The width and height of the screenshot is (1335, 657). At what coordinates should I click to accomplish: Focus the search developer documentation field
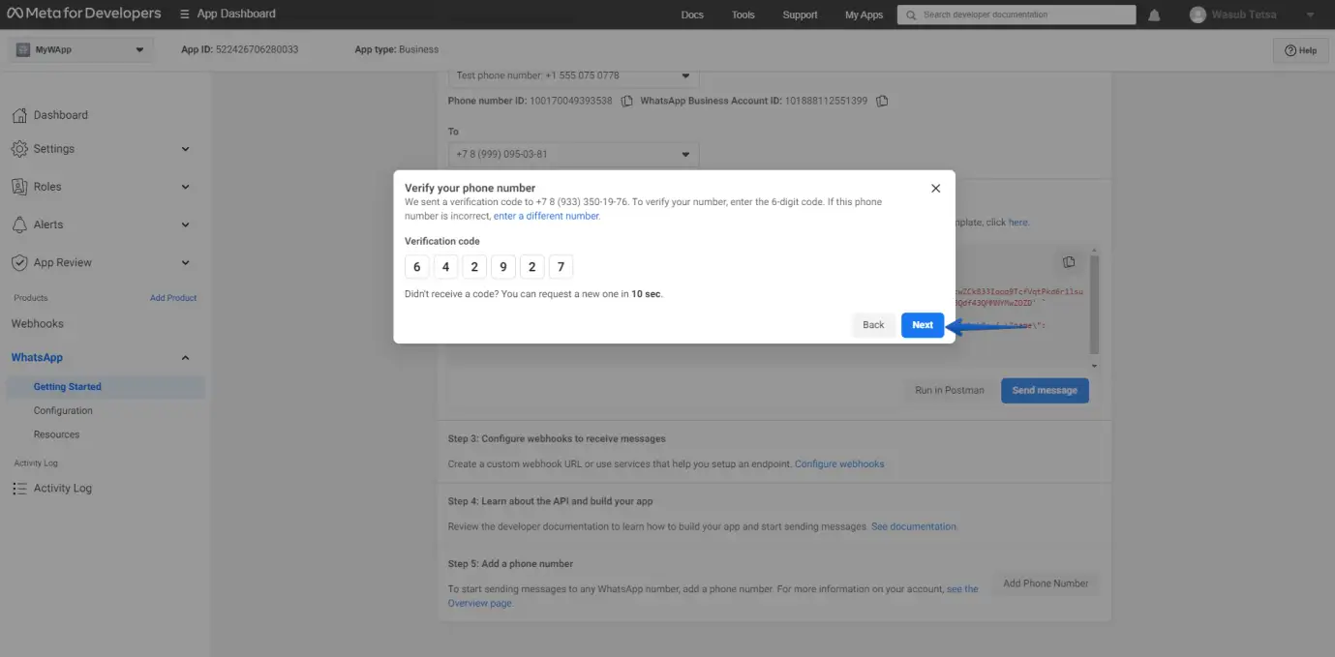[x=1016, y=15]
